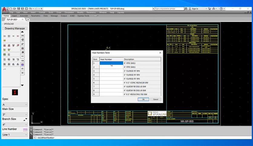This screenshot has width=253, height=146.
Task: Switch to the Manage ribbon tab
Action: click(x=54, y=16)
